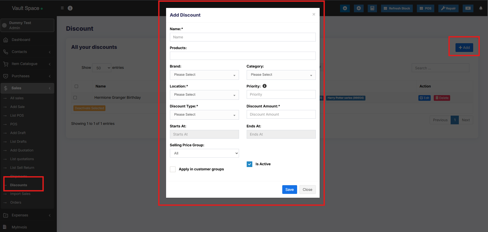The height and width of the screenshot is (232, 488).
Task: Enable Apply in customer groups checkbox
Action: coord(173,169)
